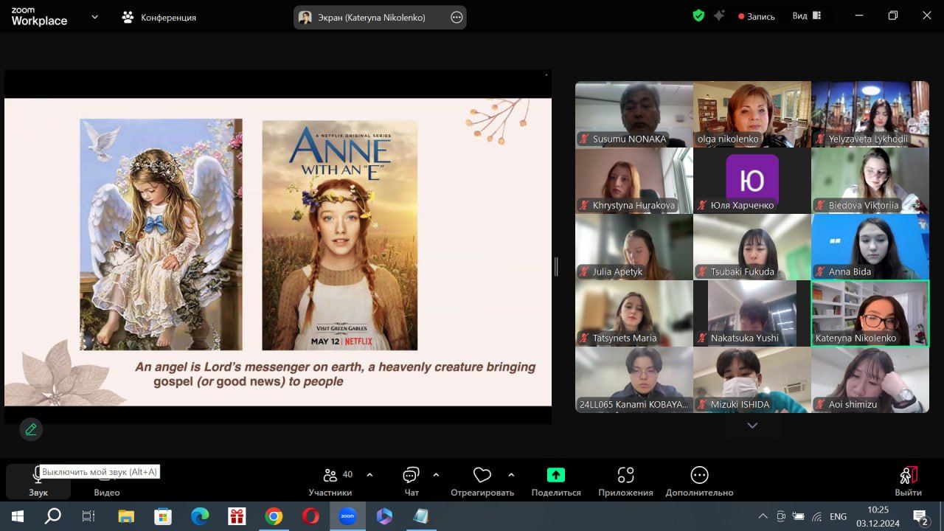The height and width of the screenshot is (531, 944).
Task: Select Aoi shimizu's video tile
Action: (x=870, y=380)
